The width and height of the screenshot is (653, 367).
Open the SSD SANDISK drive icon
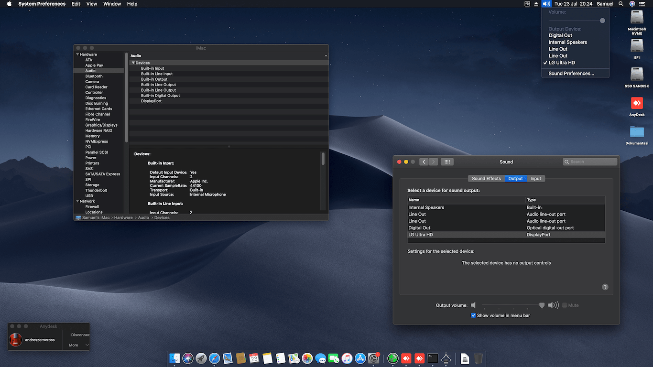pyautogui.click(x=637, y=75)
